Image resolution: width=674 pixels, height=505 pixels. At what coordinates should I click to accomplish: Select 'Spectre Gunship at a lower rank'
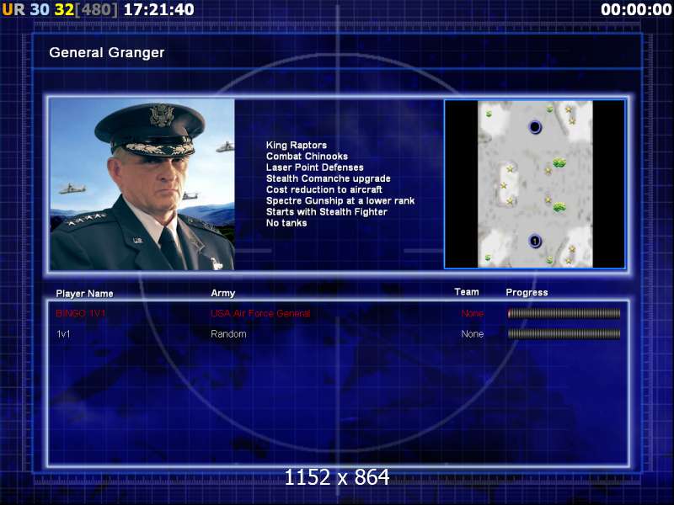point(340,200)
